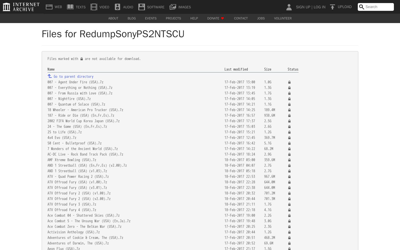400x250 pixels.
Task: Select 24 - The Game file name
Action: (x=77, y=127)
